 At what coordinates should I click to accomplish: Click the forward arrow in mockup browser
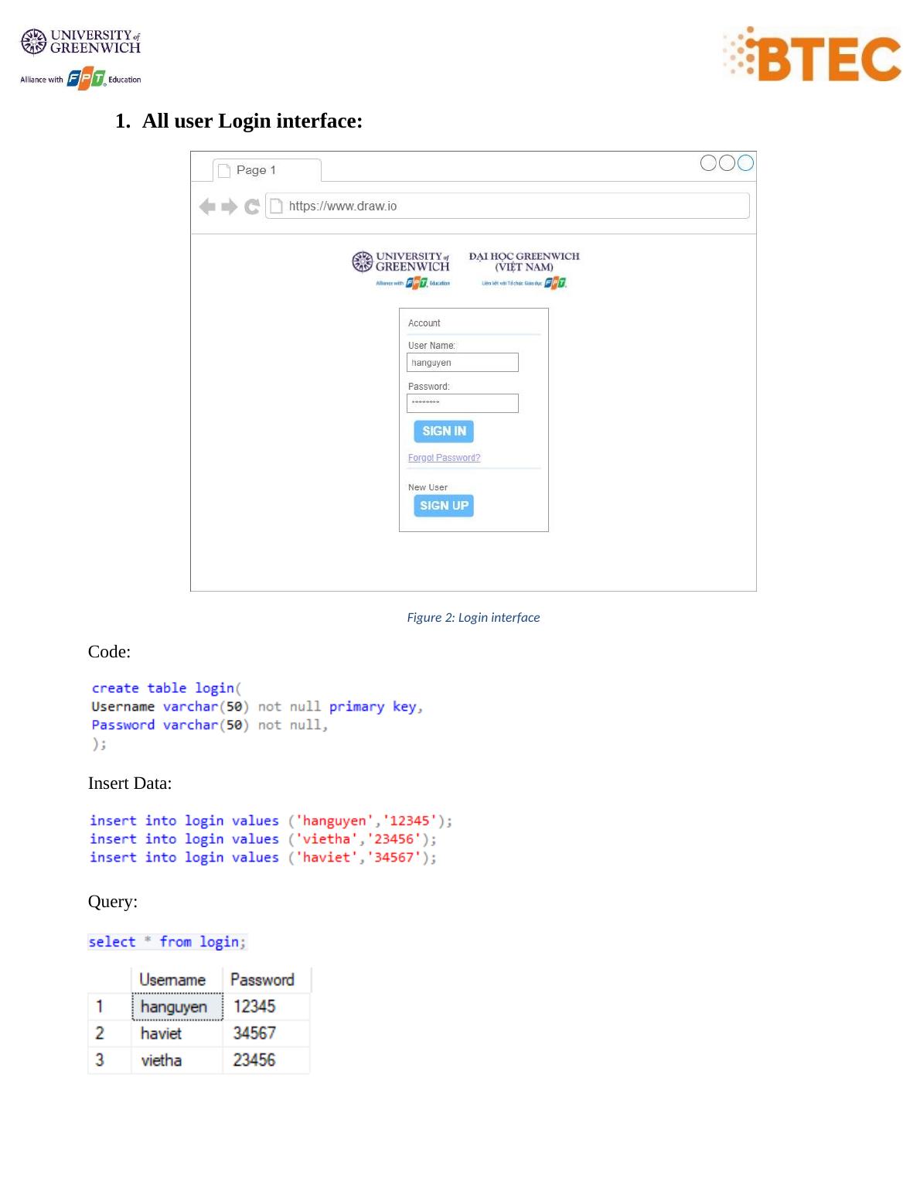(230, 206)
